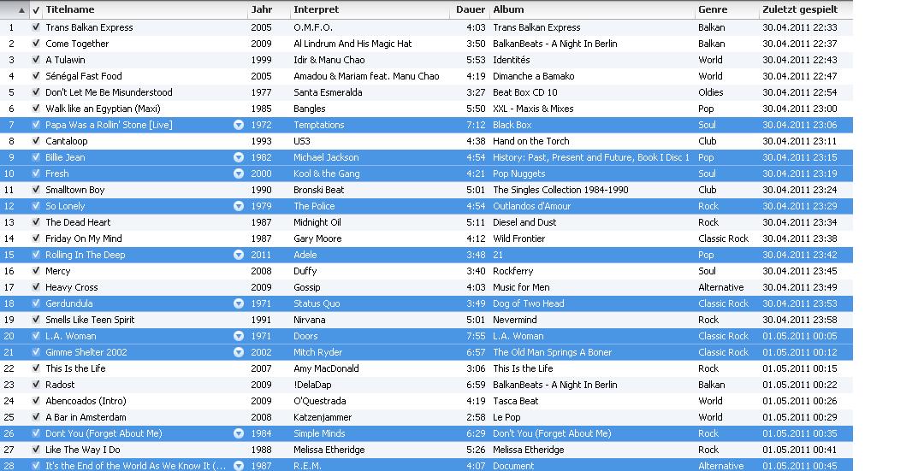Click album The Singles Collection 1984-1990
The width and height of the screenshot is (924, 471).
pos(560,190)
